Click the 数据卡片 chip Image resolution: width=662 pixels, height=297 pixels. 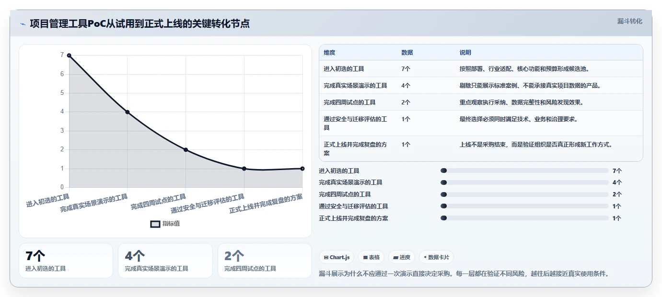point(436,257)
